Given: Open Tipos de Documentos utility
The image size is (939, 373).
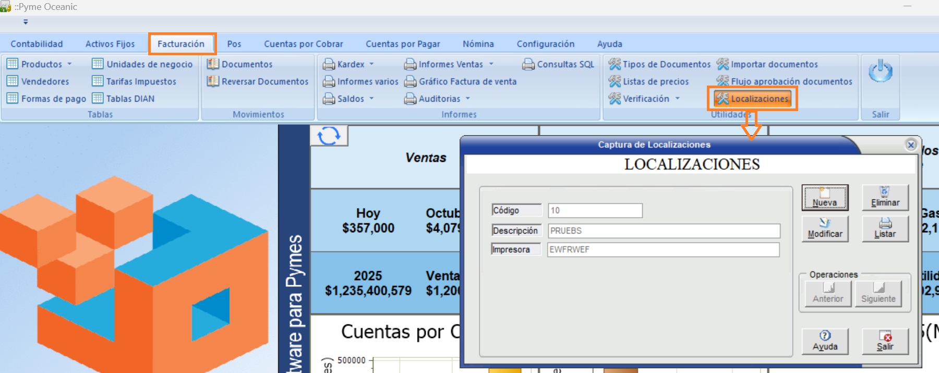Looking at the screenshot, I should point(660,64).
